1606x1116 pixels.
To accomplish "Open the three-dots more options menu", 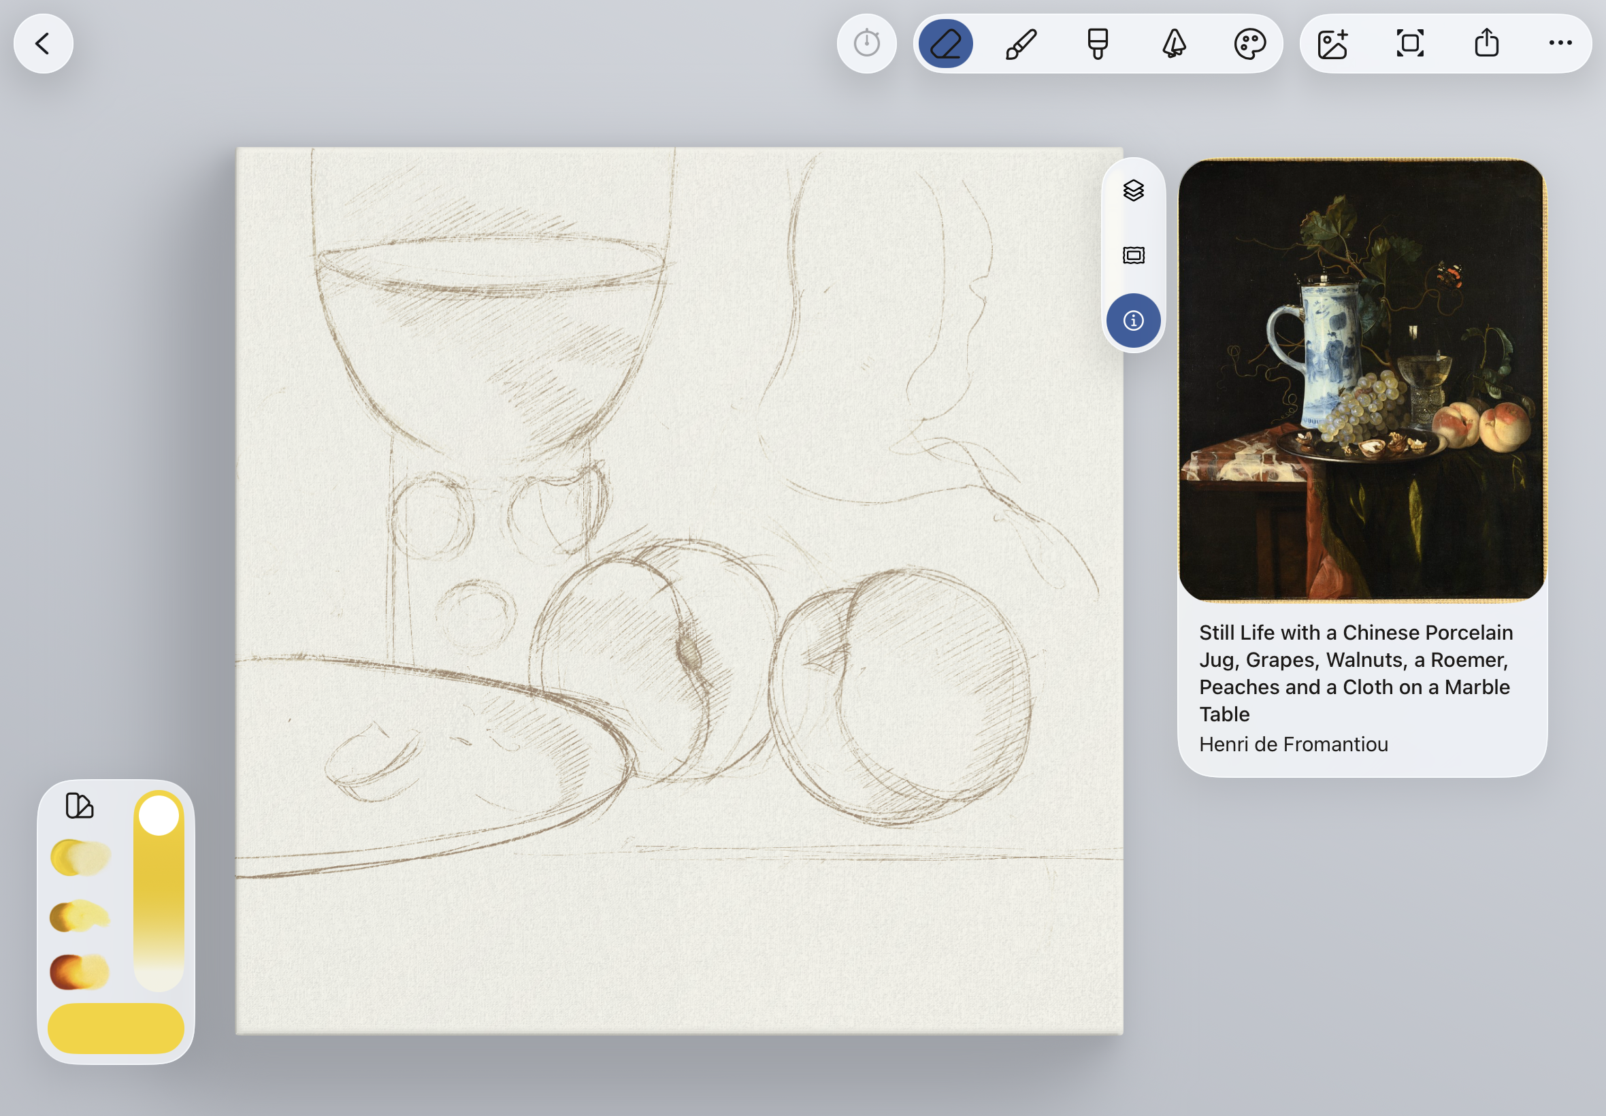I will tap(1560, 44).
